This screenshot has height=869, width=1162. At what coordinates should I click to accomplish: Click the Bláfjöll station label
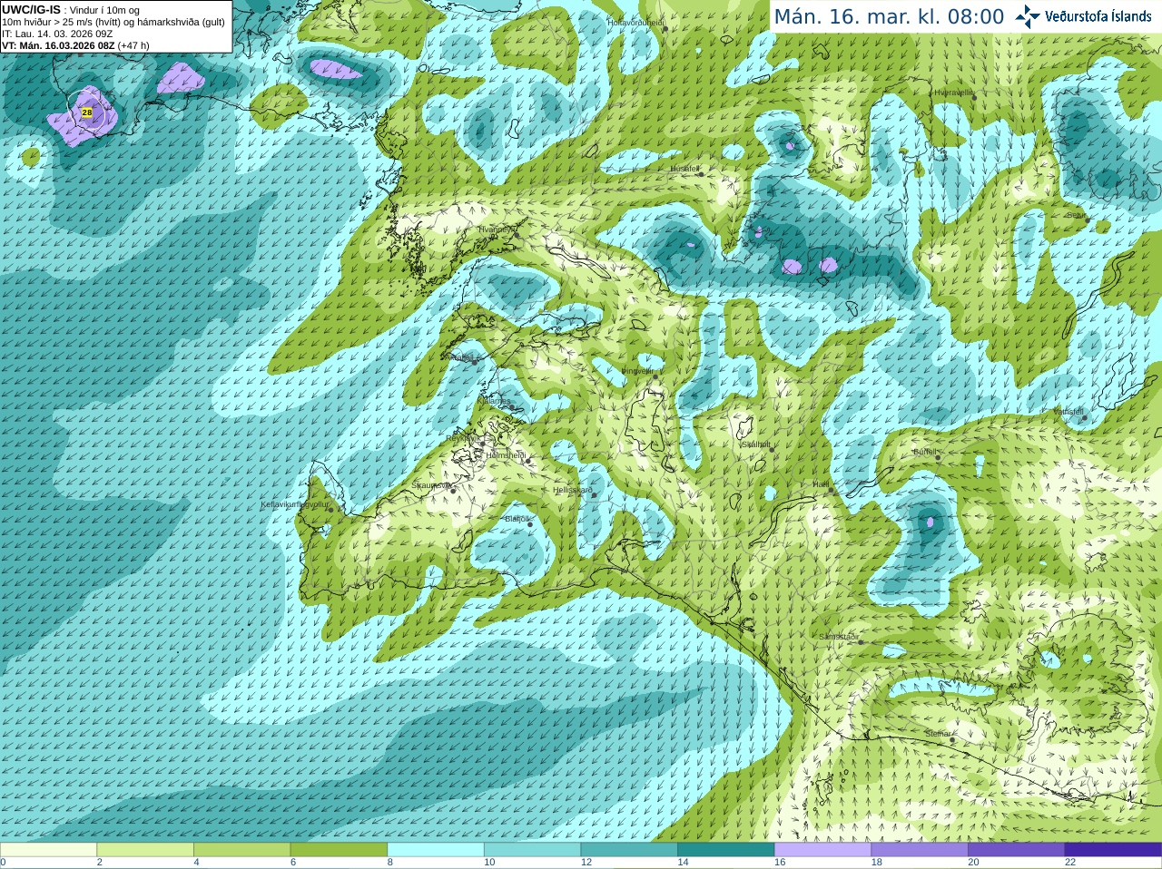pyautogui.click(x=516, y=519)
